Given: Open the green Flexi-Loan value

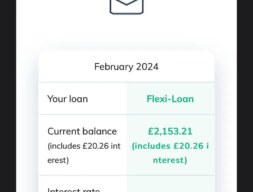Looking at the screenshot, I should (x=170, y=99).
